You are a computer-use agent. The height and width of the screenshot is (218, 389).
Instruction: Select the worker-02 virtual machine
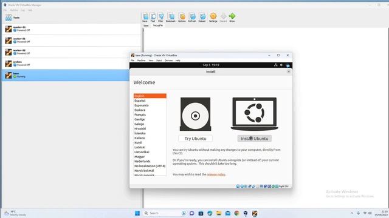tap(71, 52)
